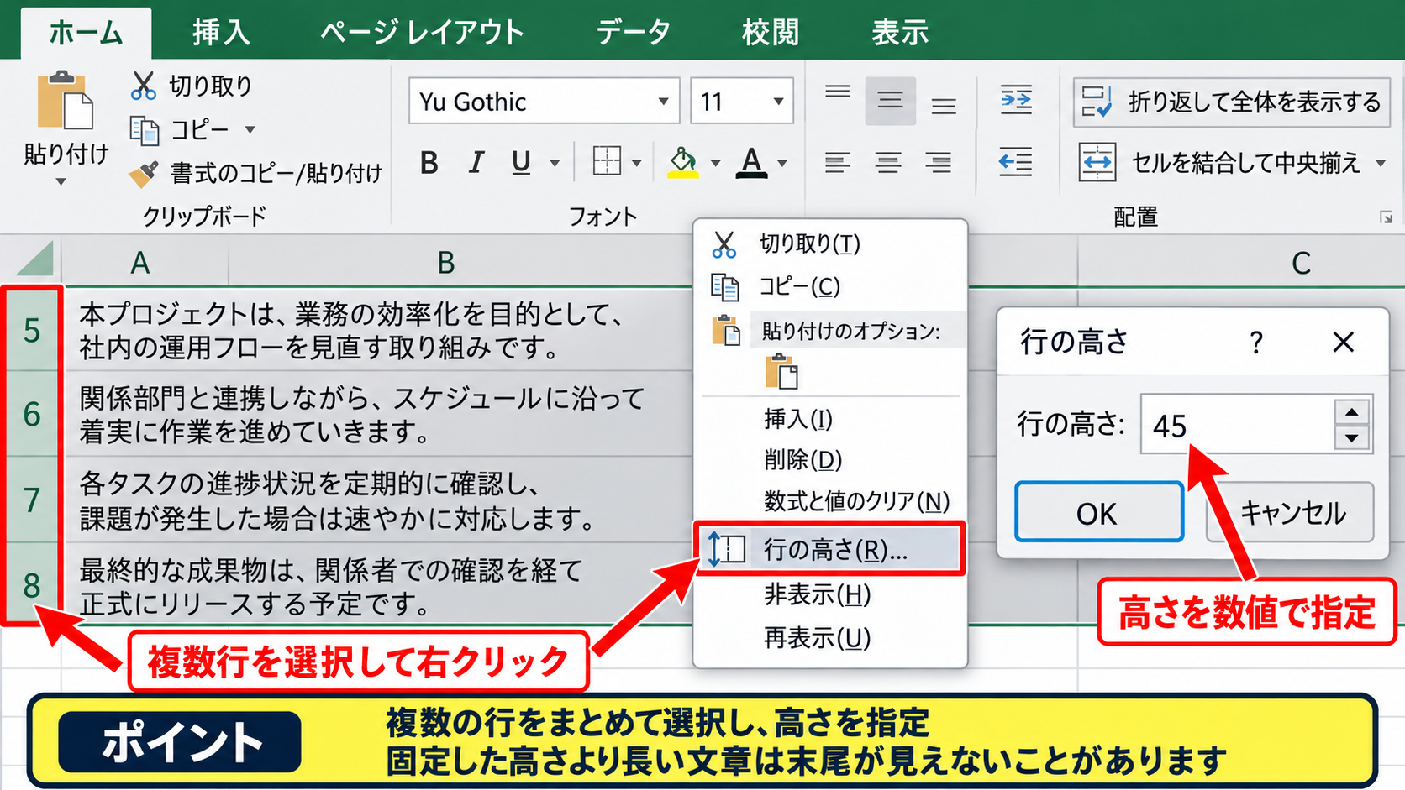This screenshot has height=790, width=1405.
Task: Click Wrap Text (折り返して全体を表示する)
Action: pos(1231,102)
